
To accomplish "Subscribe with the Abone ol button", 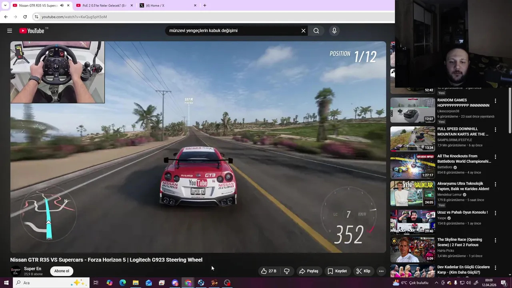I will [x=62, y=271].
